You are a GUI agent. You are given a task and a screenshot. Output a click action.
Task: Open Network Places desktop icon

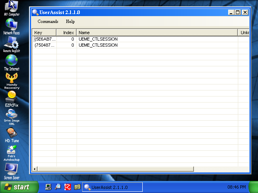11,26
